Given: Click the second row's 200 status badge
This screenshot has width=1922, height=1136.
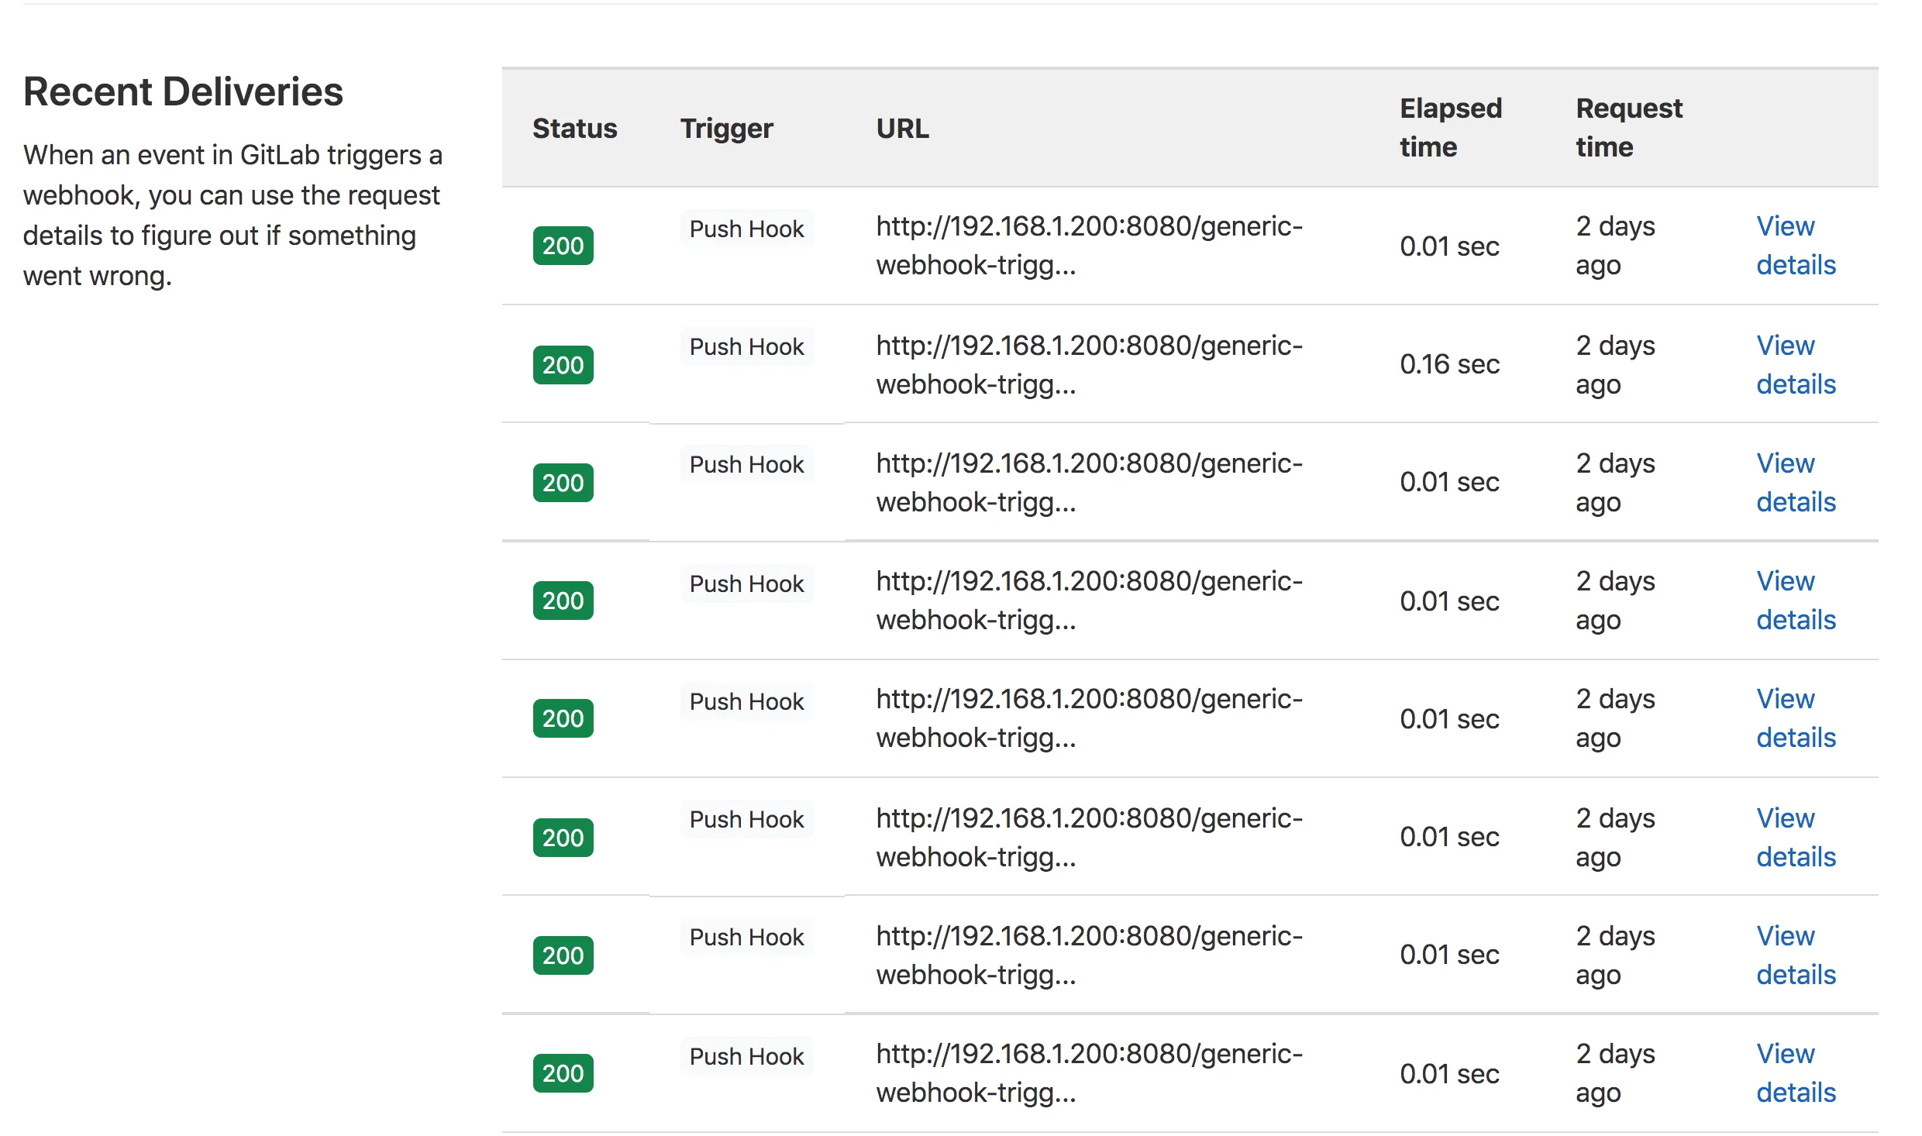Looking at the screenshot, I should click(563, 365).
